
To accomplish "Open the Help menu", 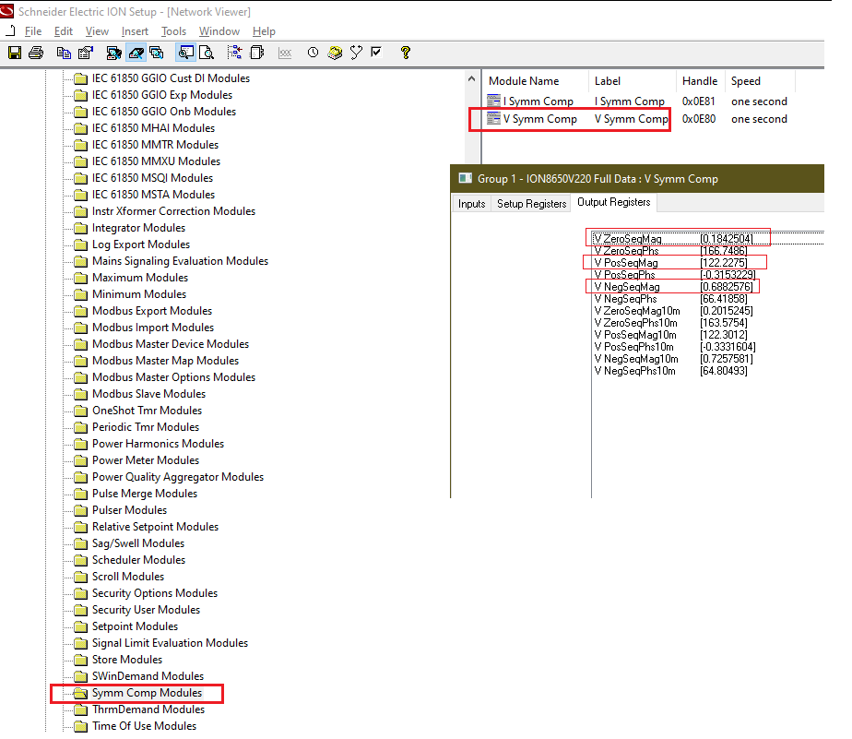I will coord(264,31).
